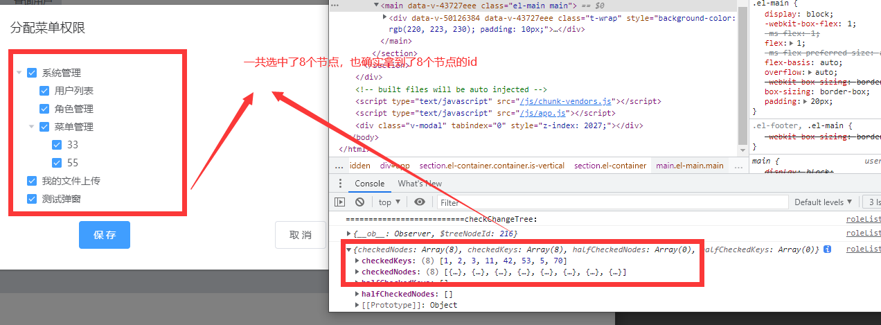
Task: Click the 保存 button
Action: 105,235
